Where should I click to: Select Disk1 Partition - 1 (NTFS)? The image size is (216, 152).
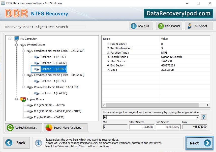[x=53, y=81]
